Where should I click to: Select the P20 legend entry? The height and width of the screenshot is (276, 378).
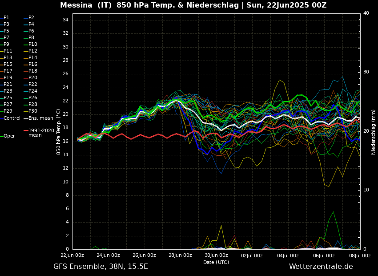33,78
